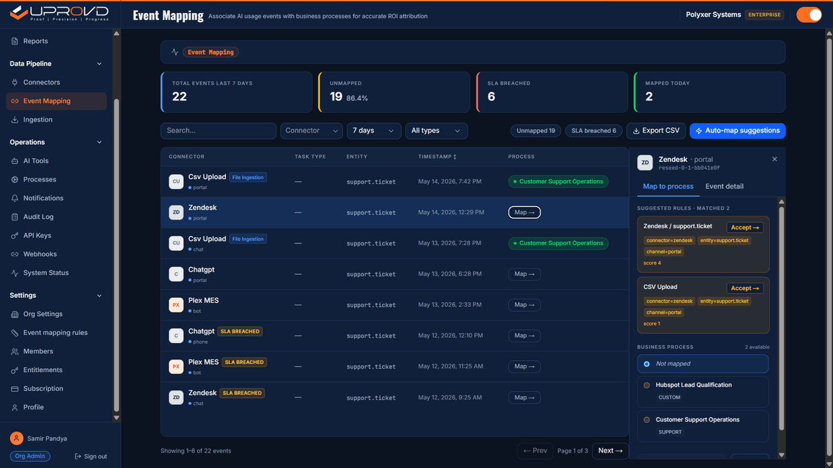Click the ZD avatar in details panel header

645,162
